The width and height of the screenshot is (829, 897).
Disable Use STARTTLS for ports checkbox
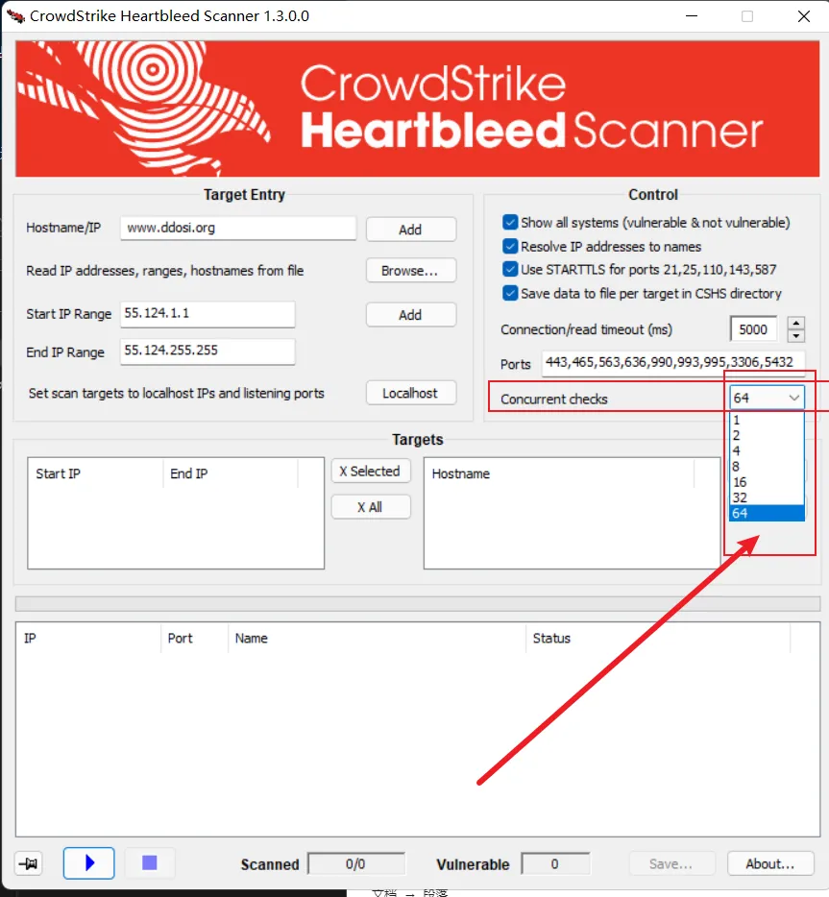click(x=510, y=269)
